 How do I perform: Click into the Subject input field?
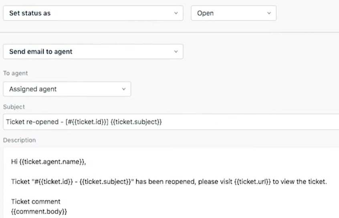click(171, 122)
